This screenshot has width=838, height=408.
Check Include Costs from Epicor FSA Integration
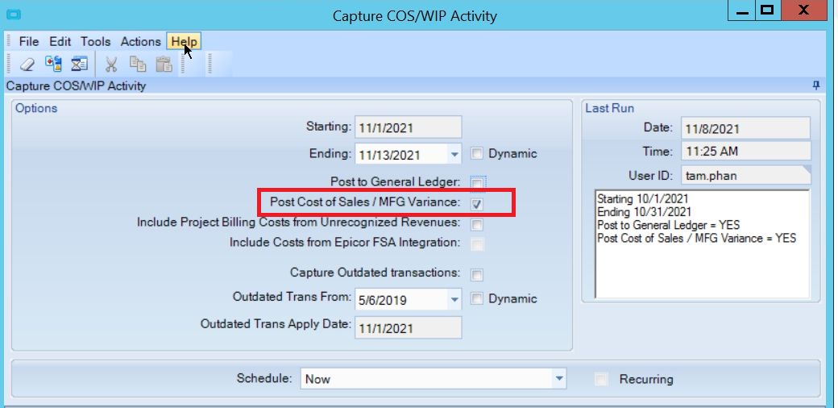coord(477,244)
